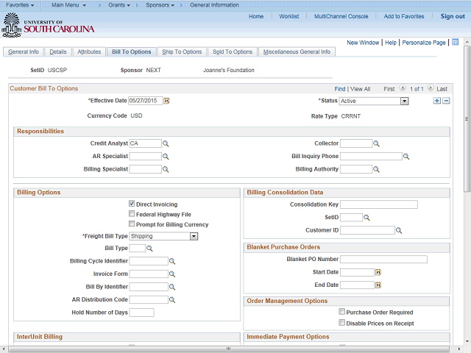Viewport: 471px width, 353px height.
Task: Click the Sign out link
Action: tap(453, 16)
